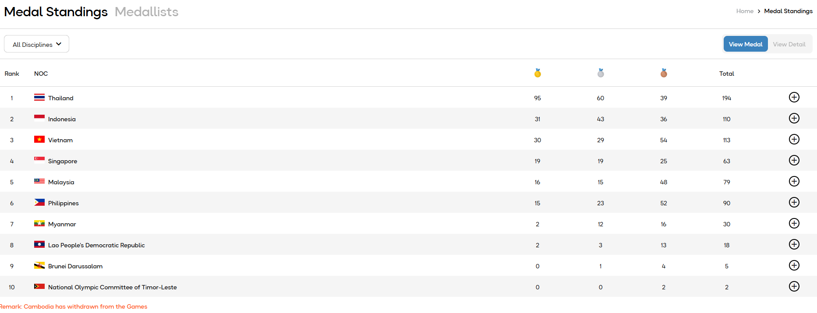Select the Medal Standings tab heading
817x313 pixels.
click(x=56, y=12)
